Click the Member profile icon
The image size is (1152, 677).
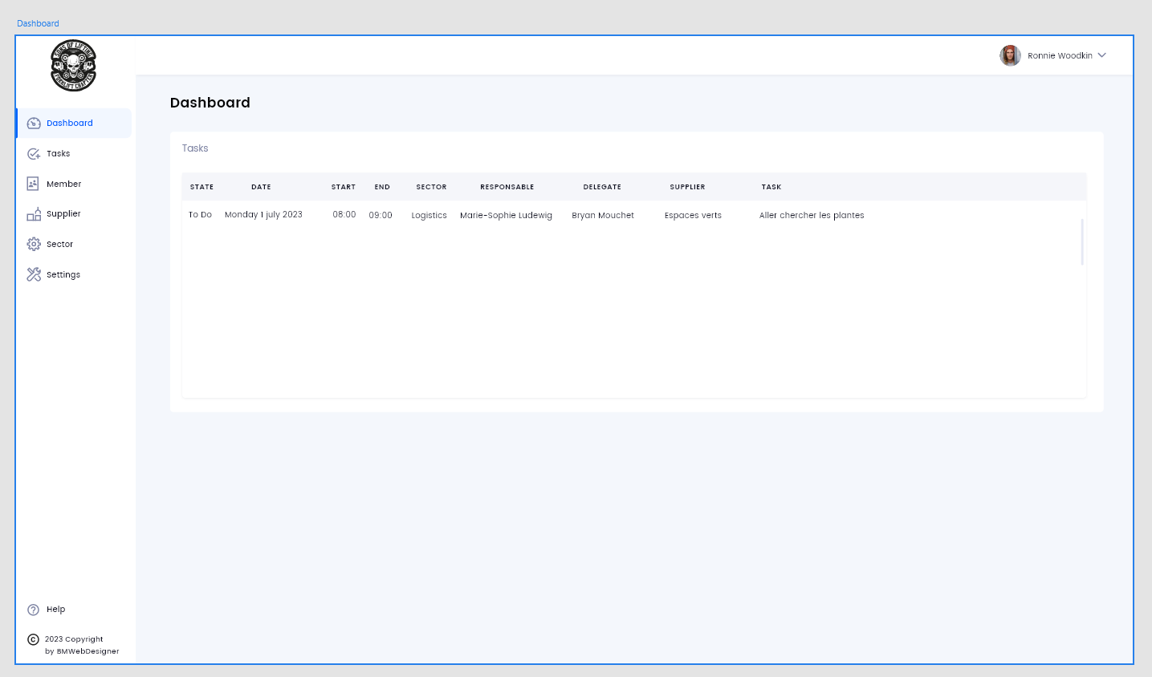(x=33, y=184)
